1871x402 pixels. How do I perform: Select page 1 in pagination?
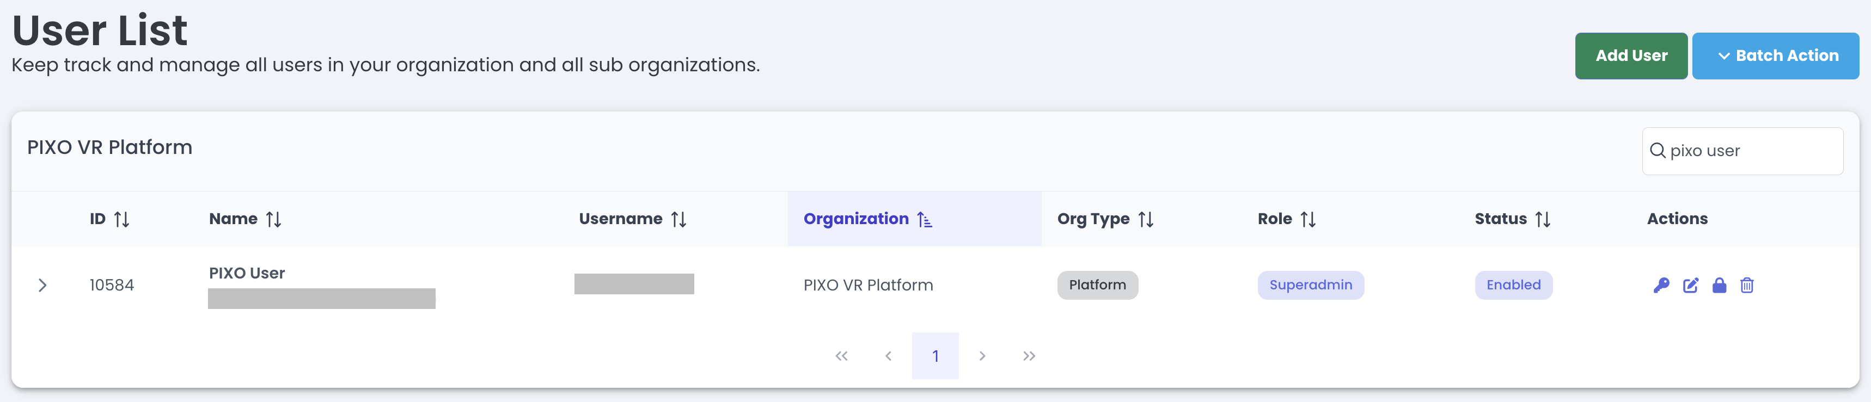pos(935,356)
